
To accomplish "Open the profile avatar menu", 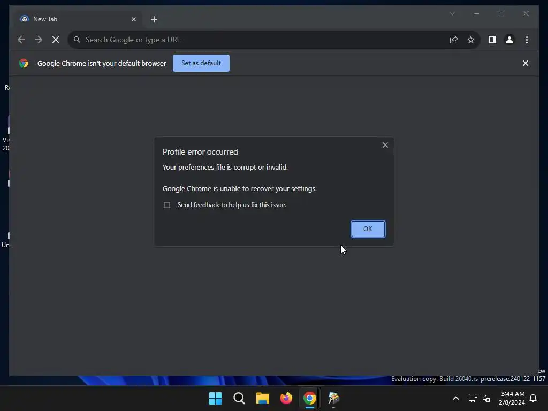I will [509, 40].
